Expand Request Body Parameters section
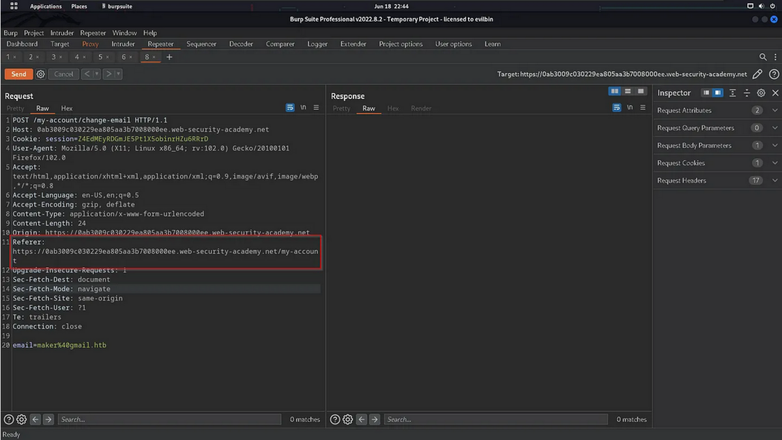This screenshot has height=440, width=782. pos(775,145)
